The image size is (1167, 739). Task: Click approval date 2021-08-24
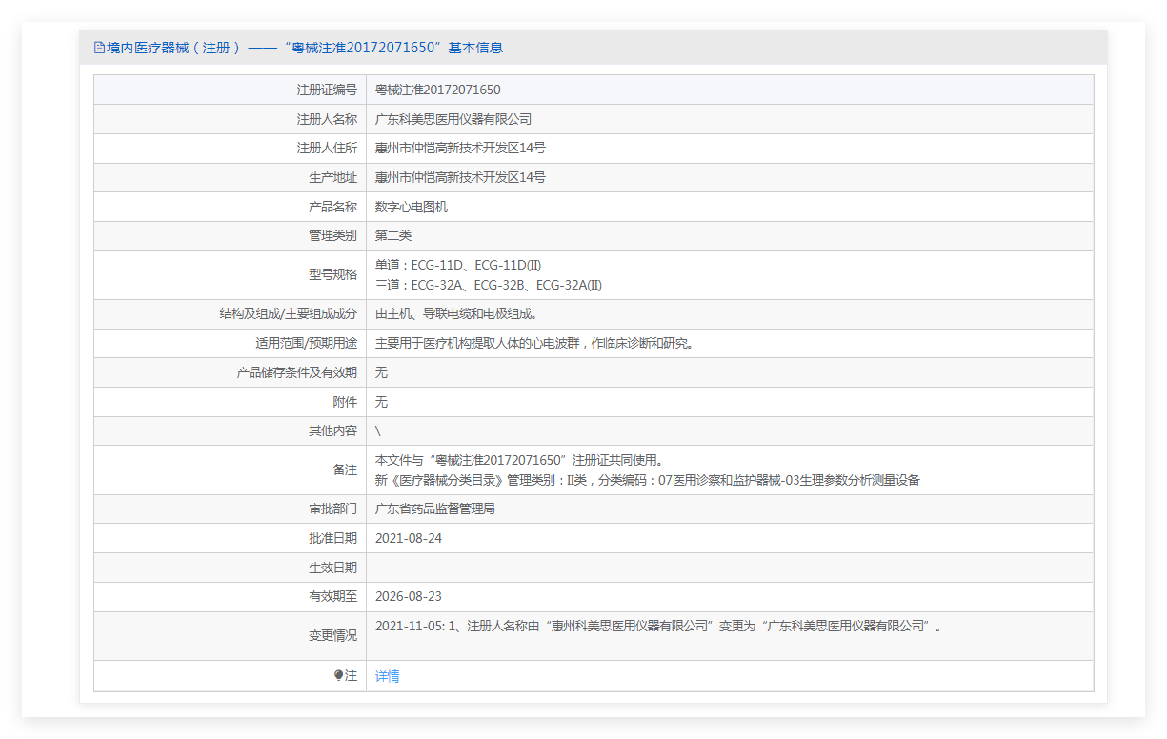point(409,538)
